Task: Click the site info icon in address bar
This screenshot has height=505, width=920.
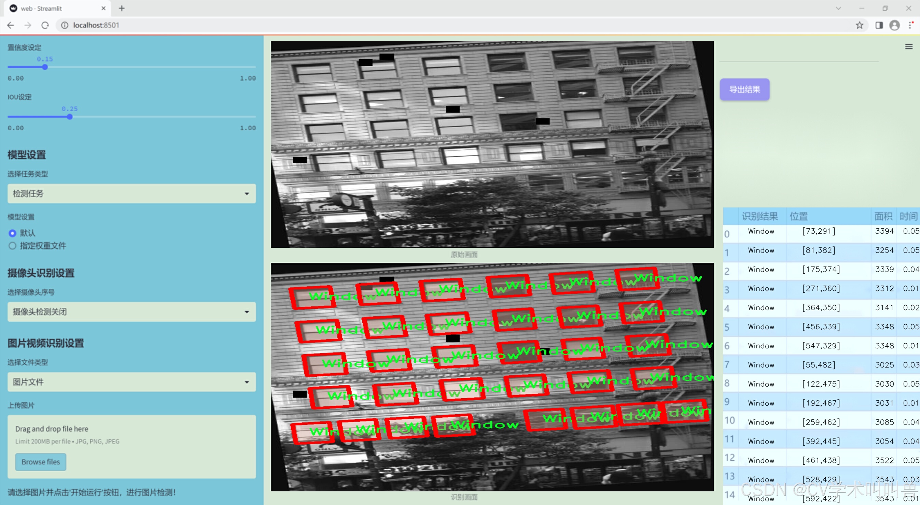Action: 65,25
